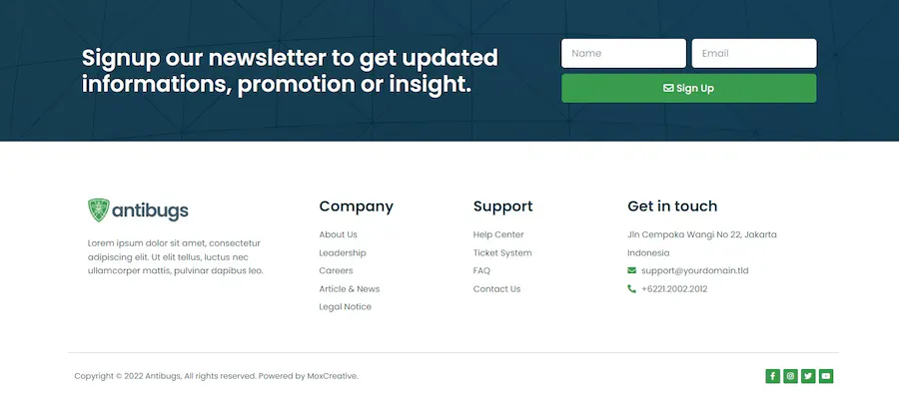The width and height of the screenshot is (899, 405).
Task: Focus the Email input field
Action: point(754,53)
